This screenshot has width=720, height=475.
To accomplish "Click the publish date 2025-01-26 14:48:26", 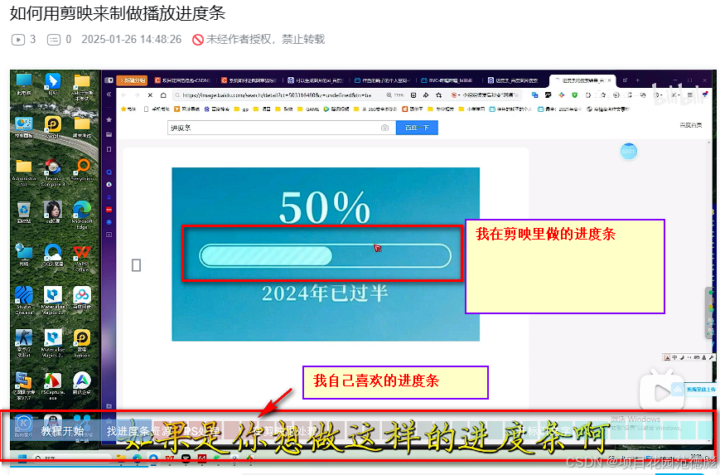I will tap(132, 40).
